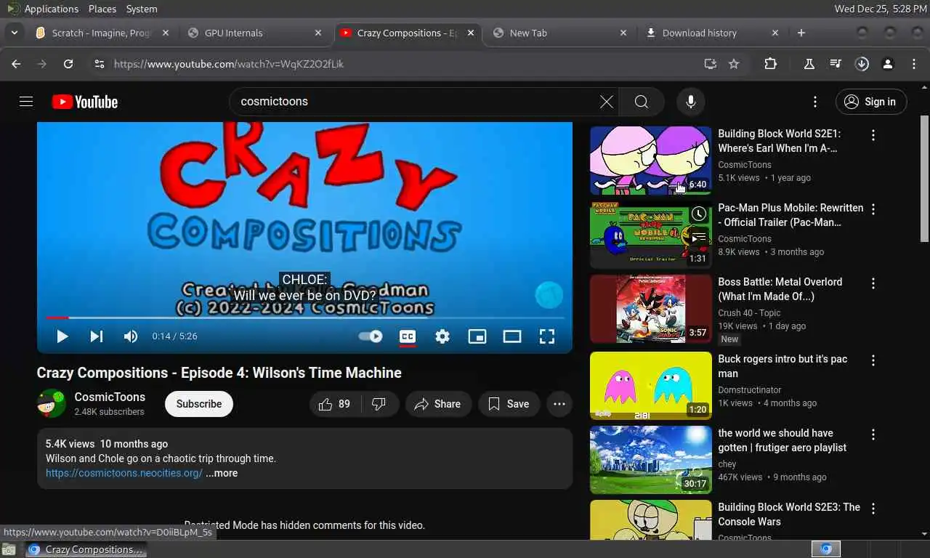Image resolution: width=930 pixels, height=558 pixels.
Task: Turn off closed captions
Action: pos(408,336)
